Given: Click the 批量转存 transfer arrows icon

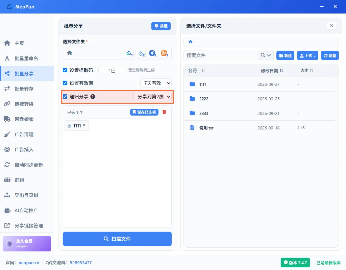Looking at the screenshot, I should tap(7, 89).
